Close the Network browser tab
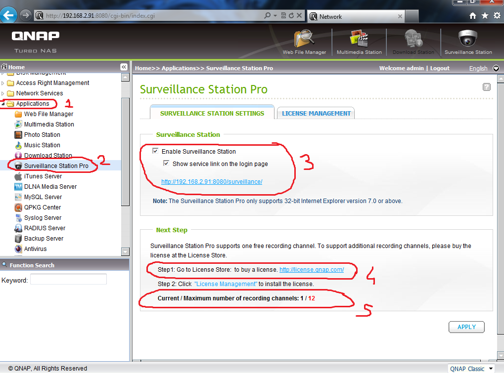The image size is (504, 373). pyautogui.click(x=400, y=16)
